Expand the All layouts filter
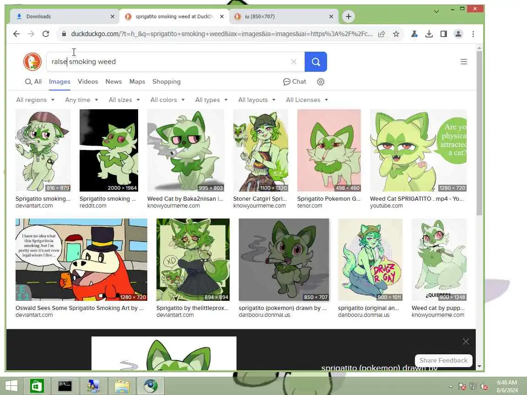Viewport: 527px width, 395px height. [257, 100]
